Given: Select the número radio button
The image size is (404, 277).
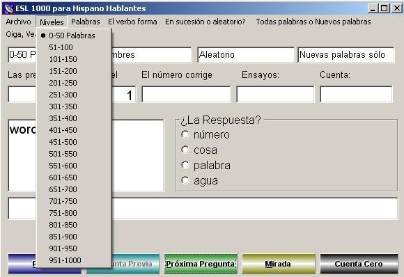Looking at the screenshot, I should [185, 134].
